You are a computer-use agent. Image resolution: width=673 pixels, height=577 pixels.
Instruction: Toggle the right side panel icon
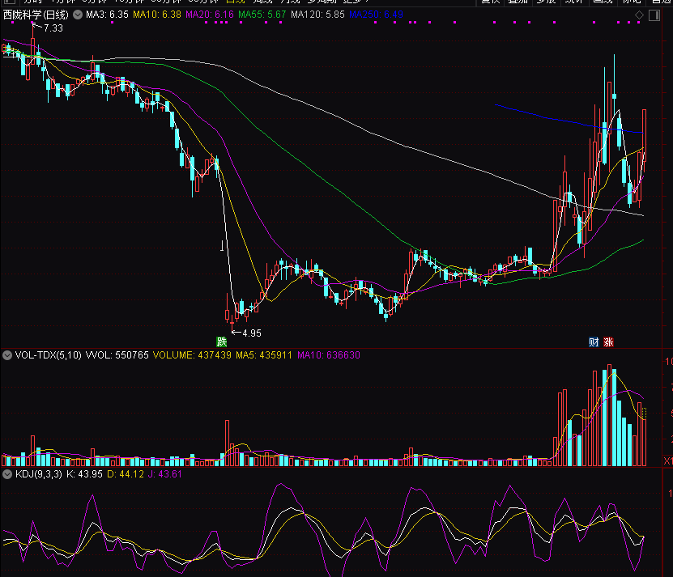pos(653,15)
